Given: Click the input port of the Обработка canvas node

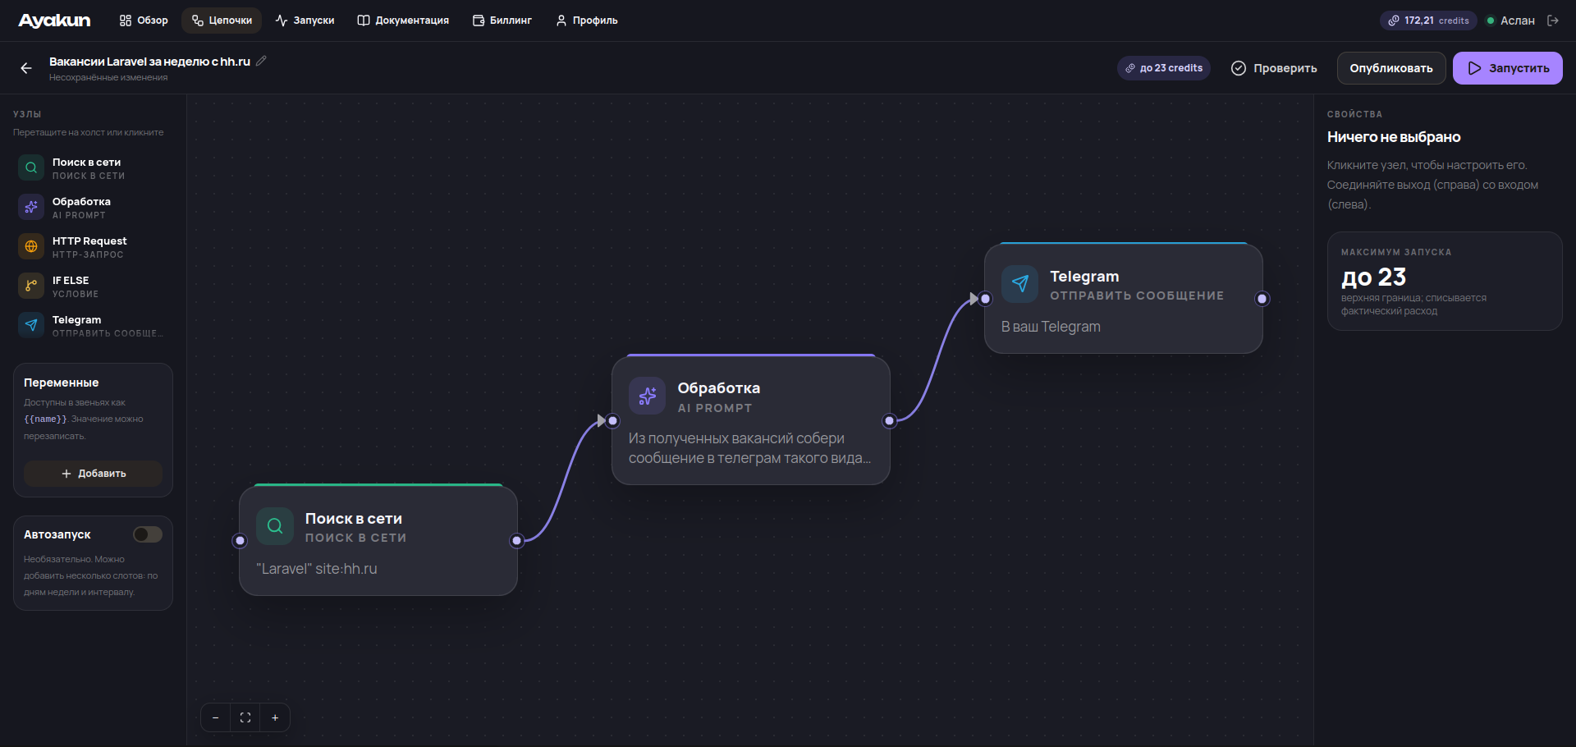Looking at the screenshot, I should (x=612, y=421).
